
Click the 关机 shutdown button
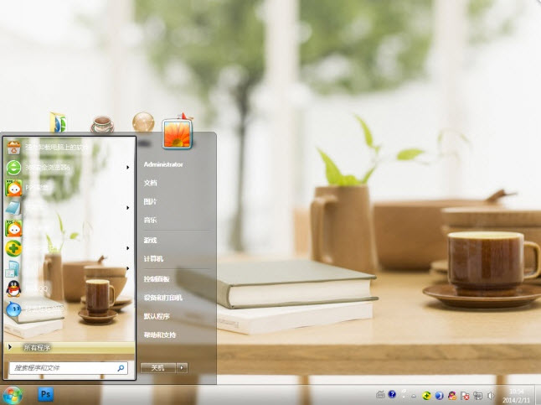[158, 367]
